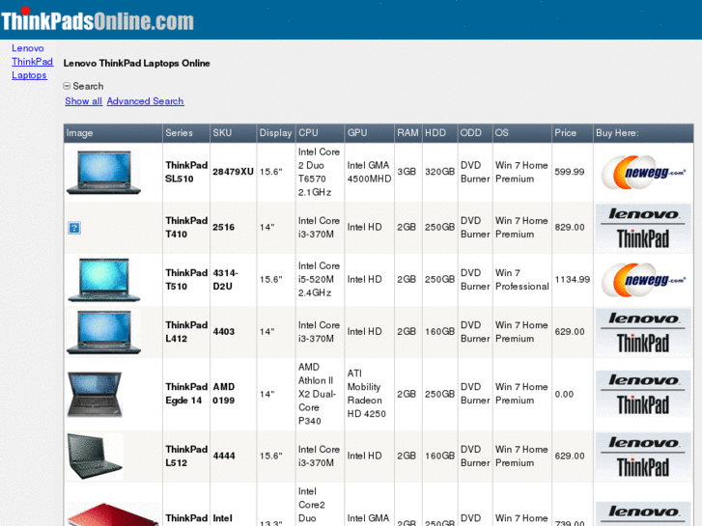Click the 829.00 price cell
This screenshot has height=526, width=702.
point(573,228)
